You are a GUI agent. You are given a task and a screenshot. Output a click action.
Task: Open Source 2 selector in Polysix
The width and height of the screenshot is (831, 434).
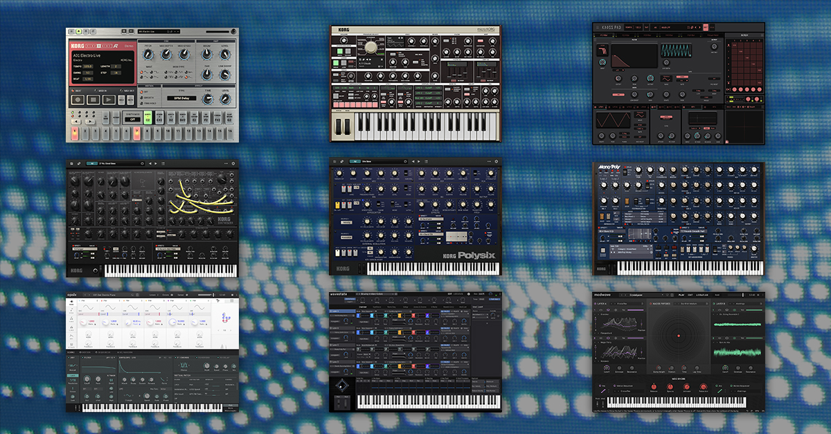pyautogui.click(x=346, y=237)
